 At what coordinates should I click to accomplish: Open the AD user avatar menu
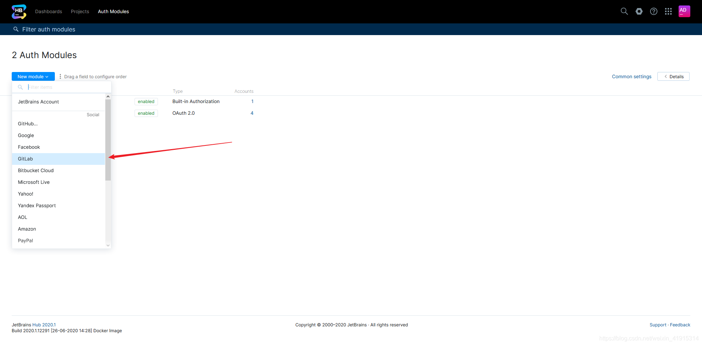[684, 11]
